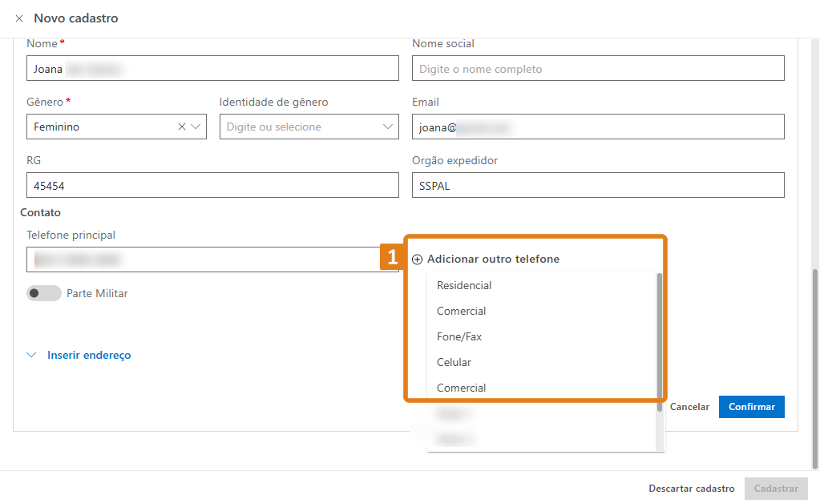Click the Orgão expedidor field
This screenshot has width=820, height=503.
pos(597,186)
